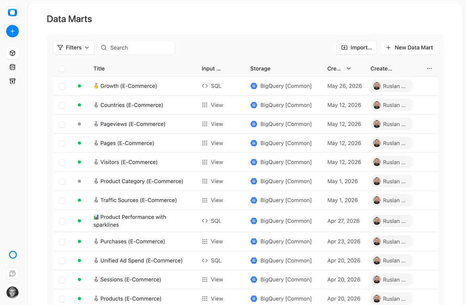Click the medal icon beside Growth (E-Commerce)

coord(96,86)
